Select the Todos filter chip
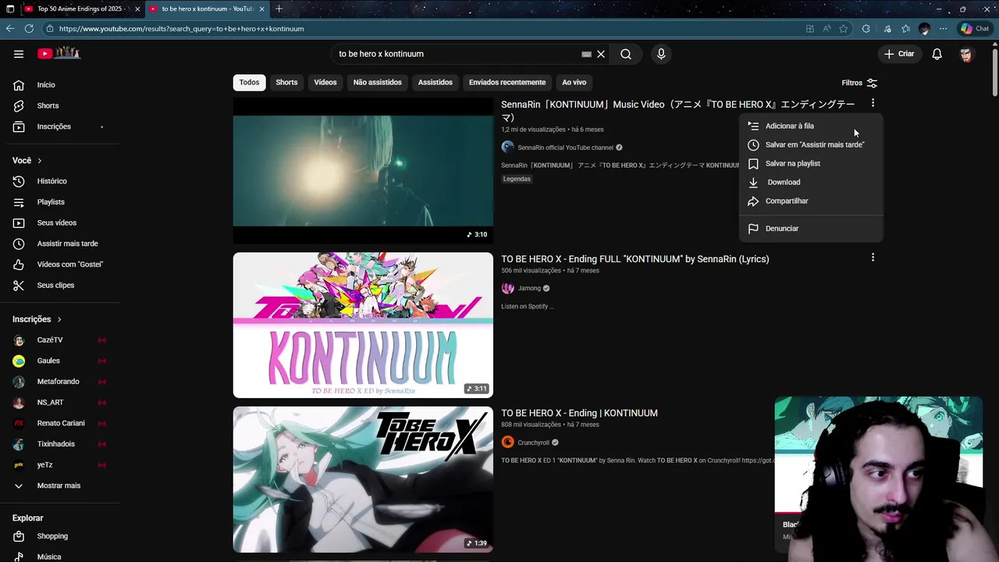Screen dimensions: 999x562 point(249,82)
